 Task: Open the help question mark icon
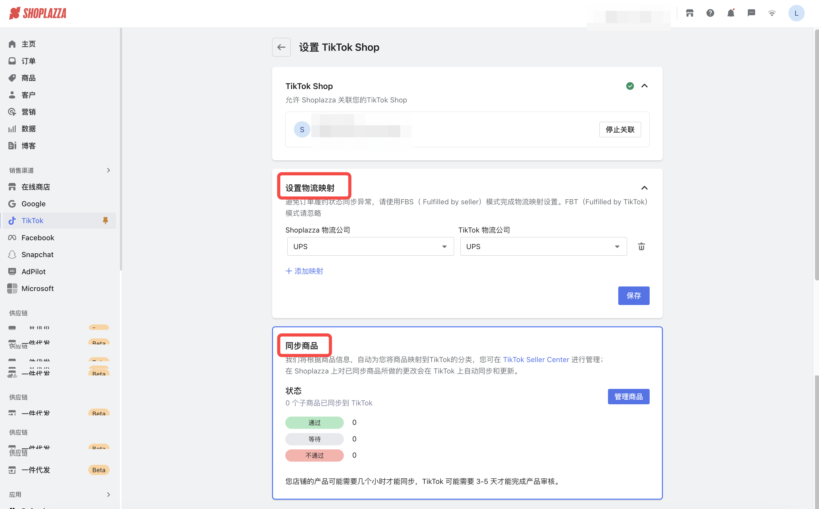710,13
